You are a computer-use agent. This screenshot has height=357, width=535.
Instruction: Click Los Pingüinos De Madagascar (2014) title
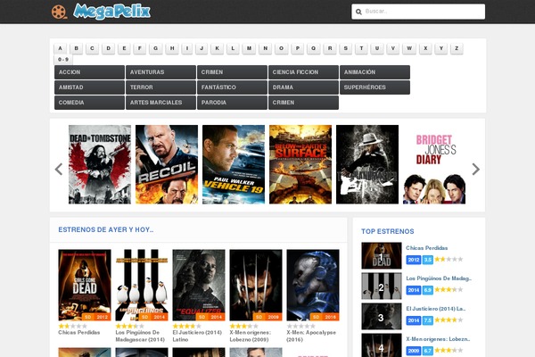140,336
